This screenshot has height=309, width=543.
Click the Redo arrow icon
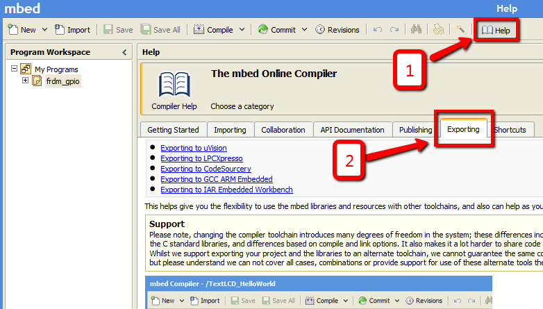tap(394, 30)
